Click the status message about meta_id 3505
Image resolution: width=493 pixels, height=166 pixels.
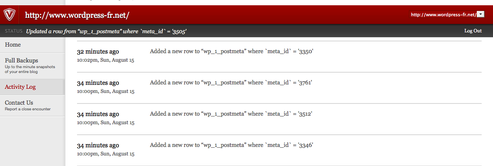[106, 31]
